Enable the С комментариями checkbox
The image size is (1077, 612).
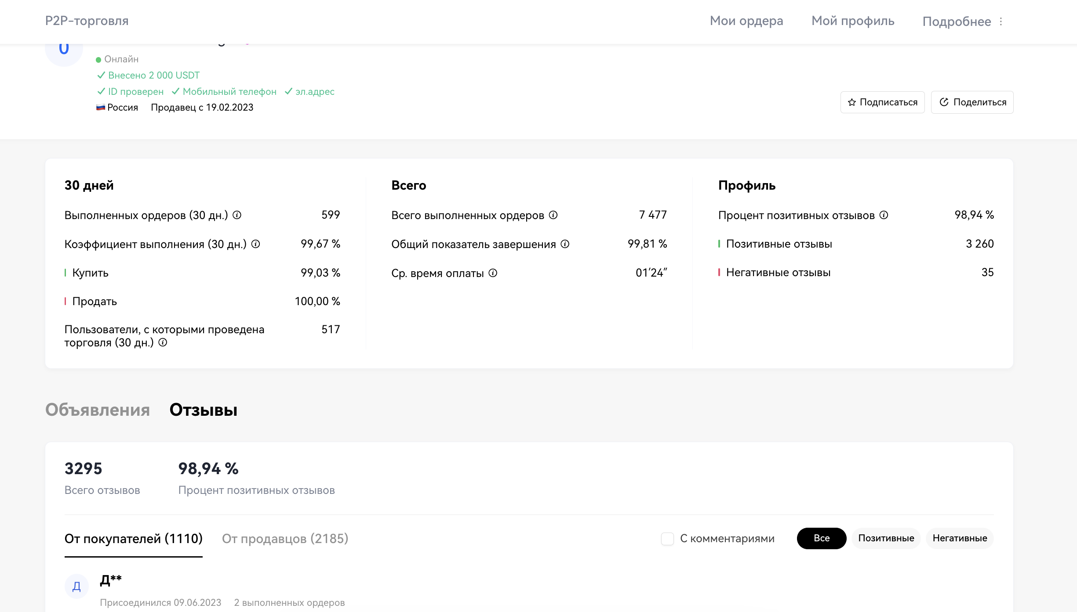[x=667, y=538]
